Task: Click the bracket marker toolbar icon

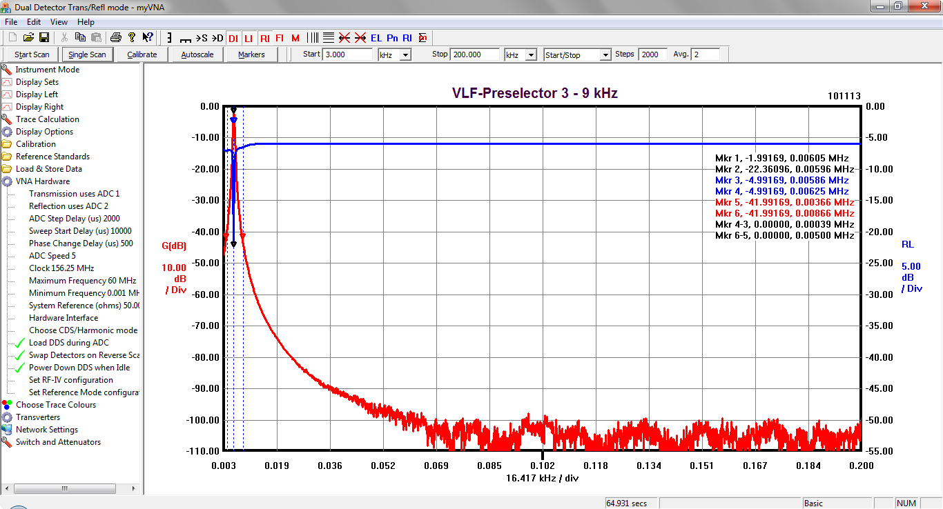Action: coord(169,38)
